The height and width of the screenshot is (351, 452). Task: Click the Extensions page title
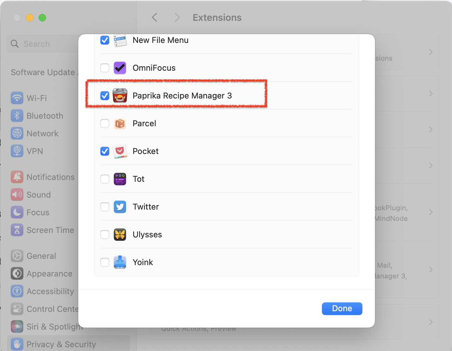(x=217, y=17)
